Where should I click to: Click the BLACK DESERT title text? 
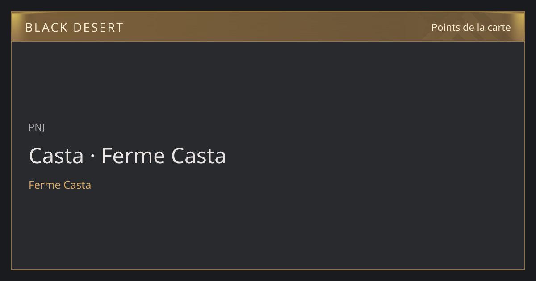point(74,28)
